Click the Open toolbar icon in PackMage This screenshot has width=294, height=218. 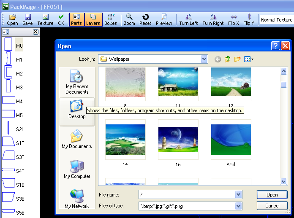tap(12, 20)
